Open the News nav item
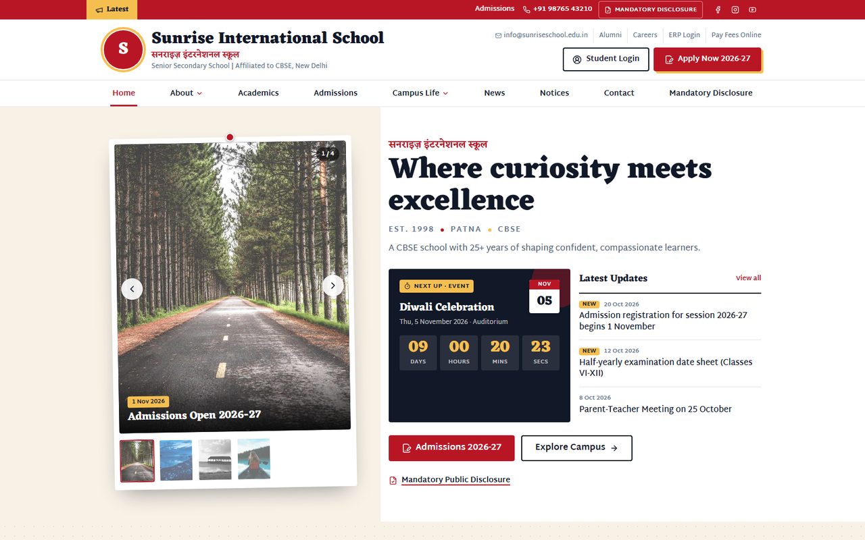The image size is (865, 540). pyautogui.click(x=495, y=93)
